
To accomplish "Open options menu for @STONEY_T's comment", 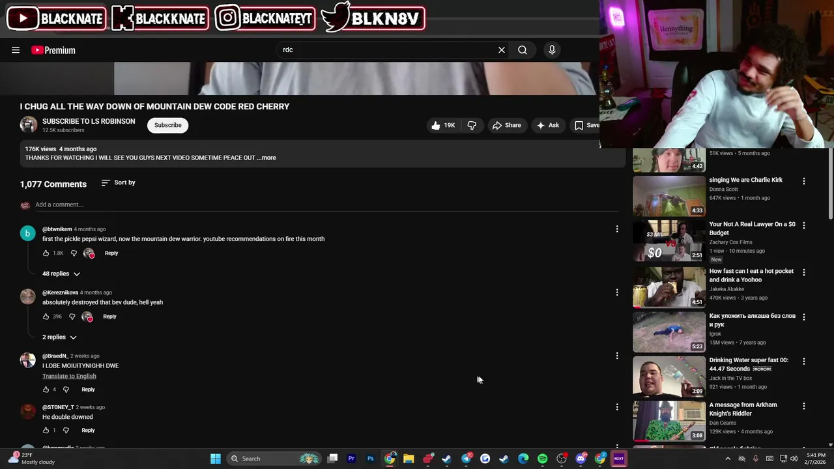I will [617, 407].
